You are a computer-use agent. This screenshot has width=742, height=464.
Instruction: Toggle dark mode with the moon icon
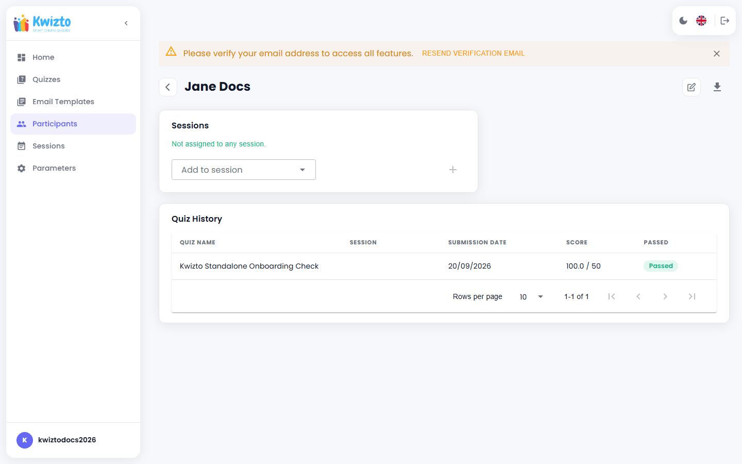(x=683, y=21)
